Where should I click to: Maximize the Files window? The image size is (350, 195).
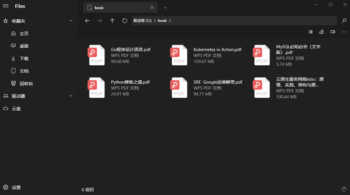pyautogui.click(x=331, y=4)
